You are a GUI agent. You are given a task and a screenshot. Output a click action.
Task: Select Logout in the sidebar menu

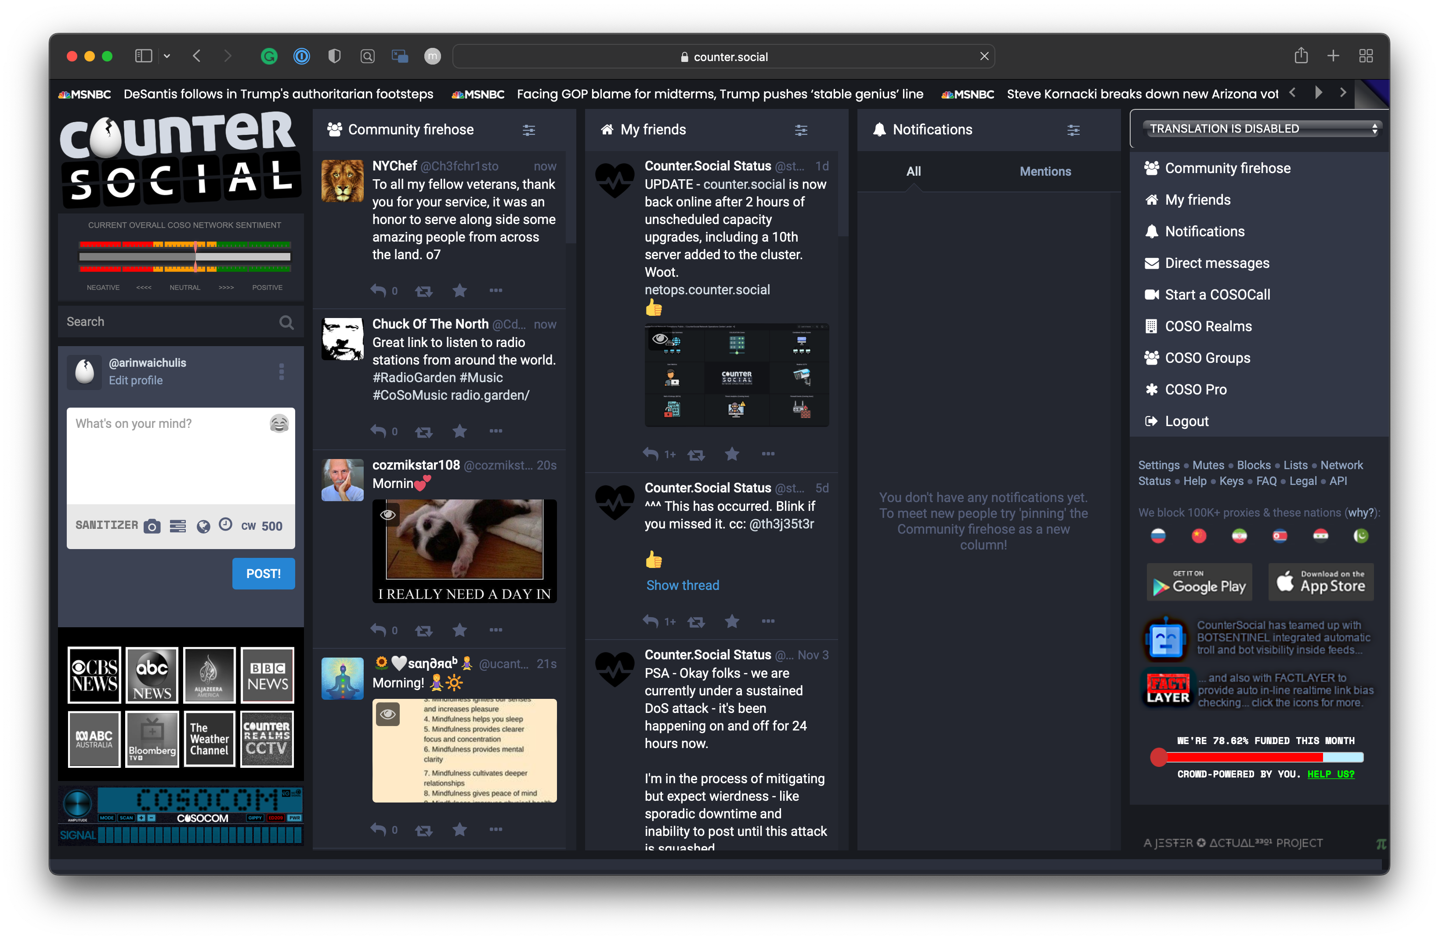pos(1186,421)
